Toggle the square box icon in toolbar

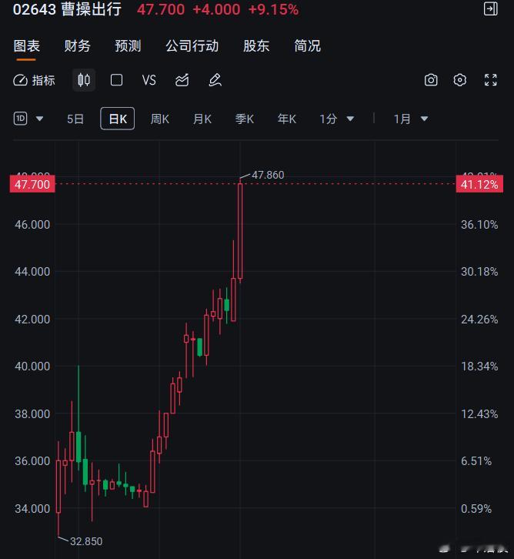116,80
